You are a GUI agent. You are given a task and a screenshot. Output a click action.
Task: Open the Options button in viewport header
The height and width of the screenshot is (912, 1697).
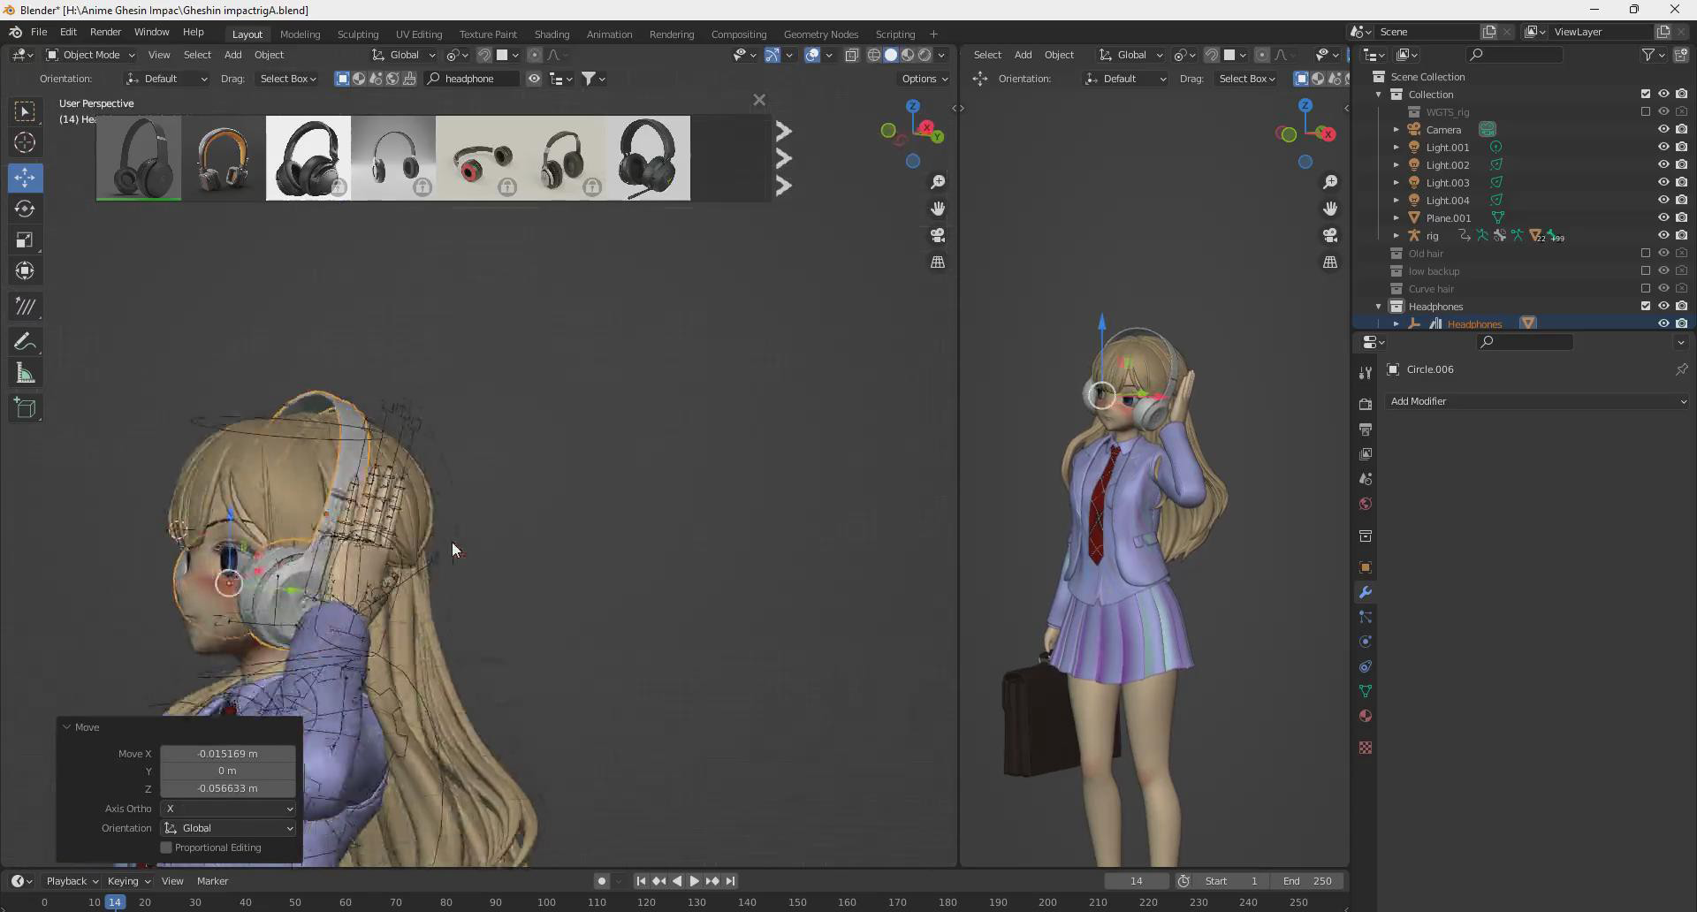coord(925,79)
